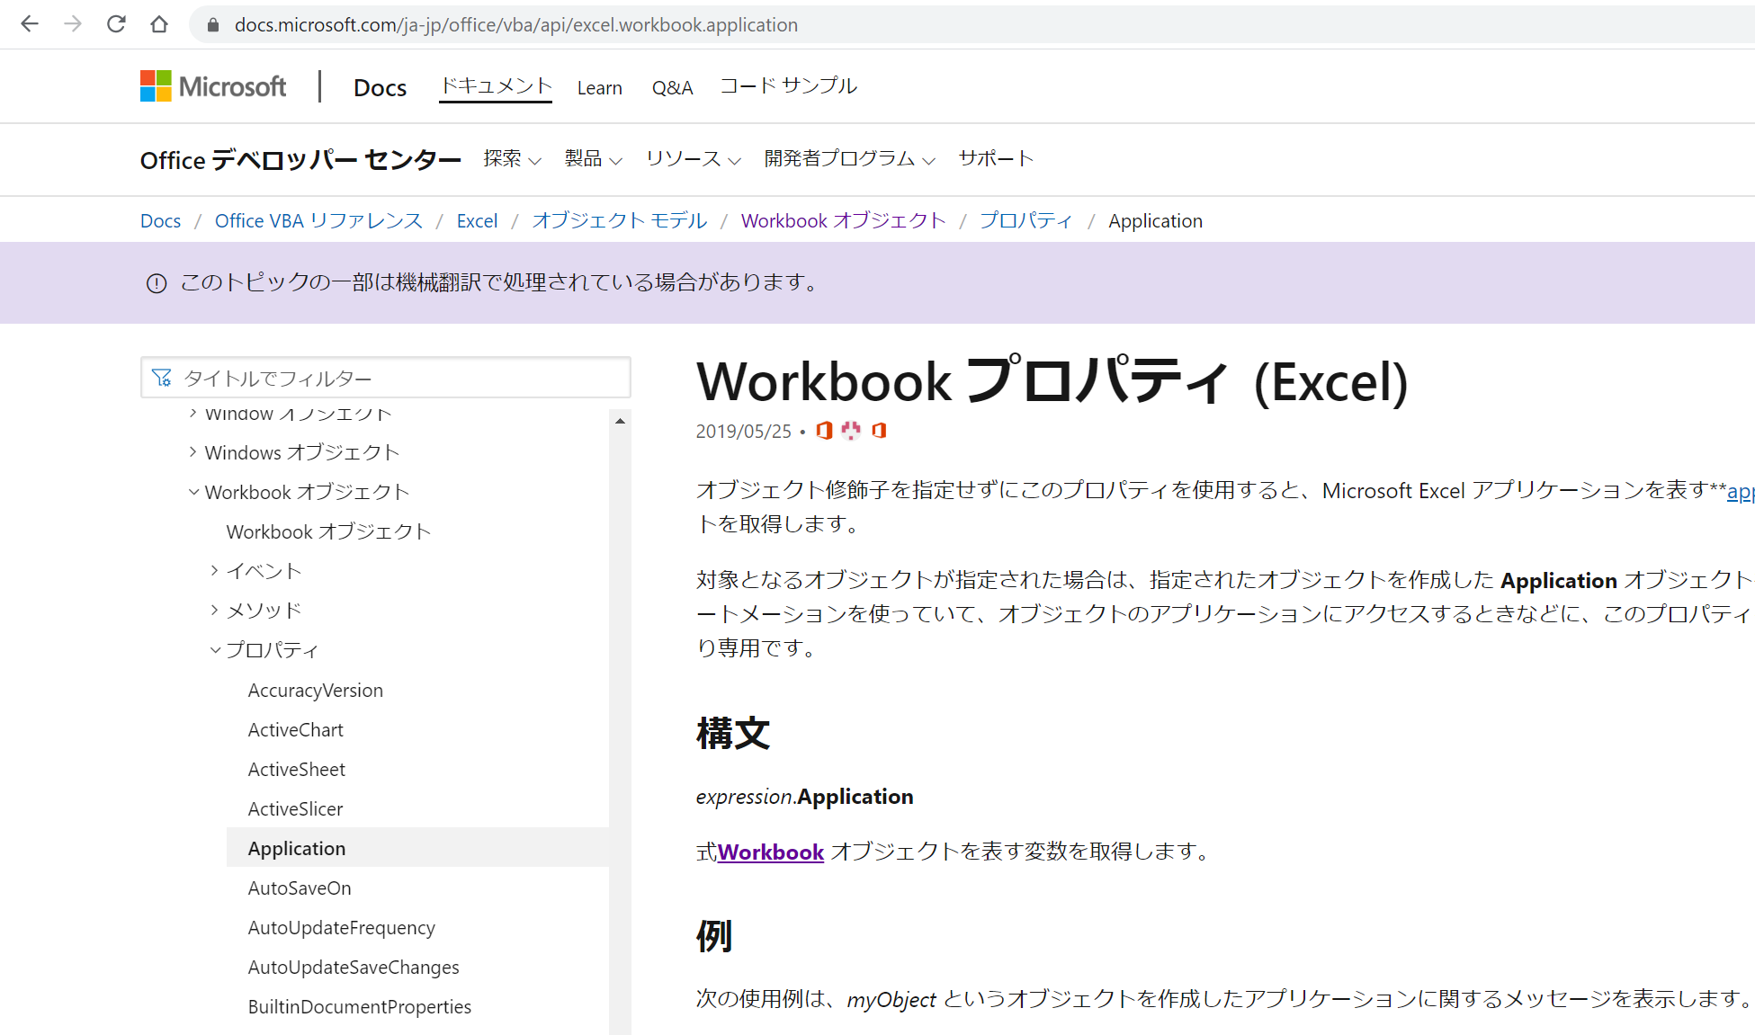Click the browser reload icon
The height and width of the screenshot is (1035, 1755).
coord(116,24)
